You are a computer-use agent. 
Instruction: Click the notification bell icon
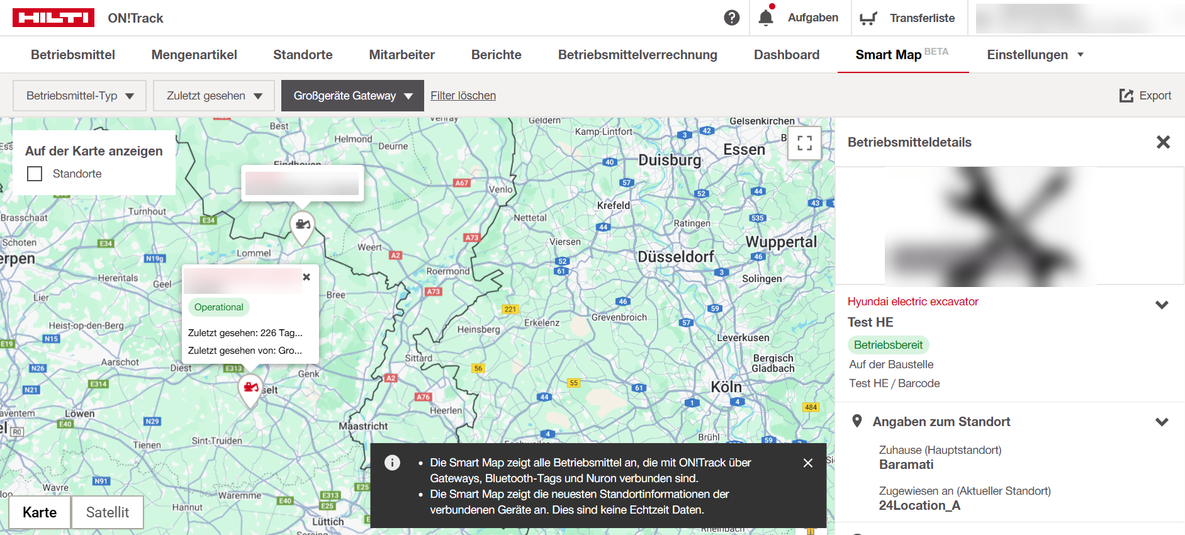click(765, 18)
